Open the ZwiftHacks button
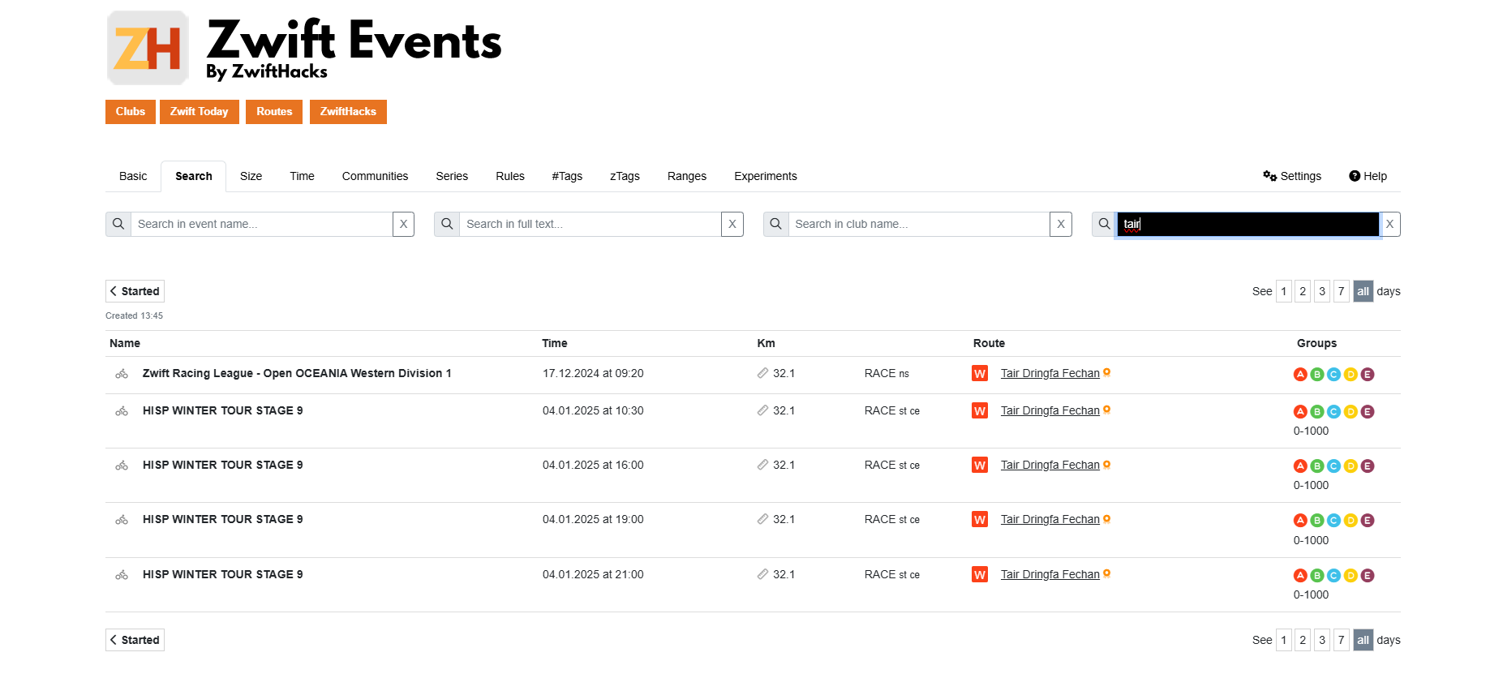 [348, 112]
